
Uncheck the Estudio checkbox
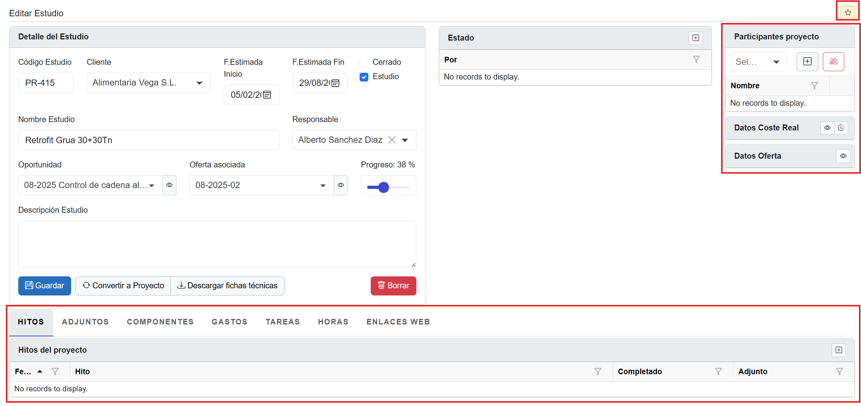coord(364,77)
